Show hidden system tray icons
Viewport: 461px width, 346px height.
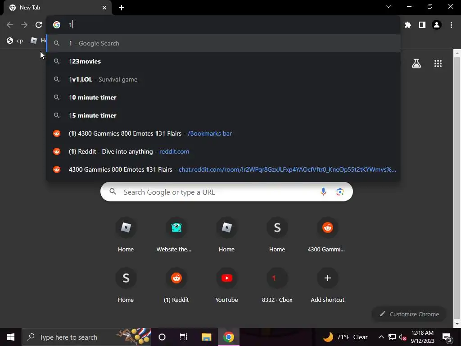click(381, 337)
